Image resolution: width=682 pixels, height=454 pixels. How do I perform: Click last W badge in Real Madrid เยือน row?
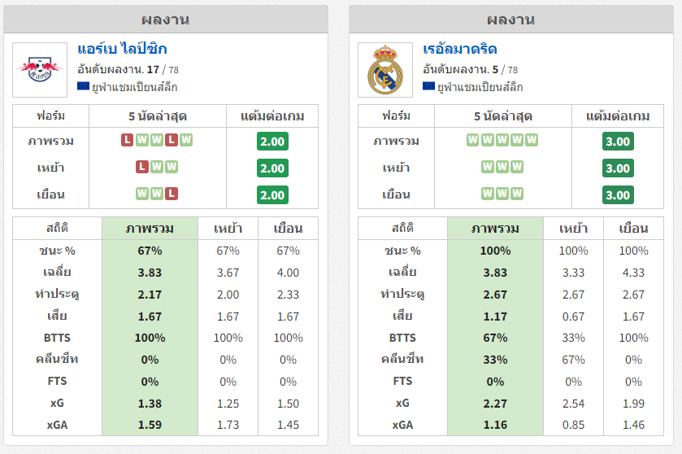click(517, 194)
